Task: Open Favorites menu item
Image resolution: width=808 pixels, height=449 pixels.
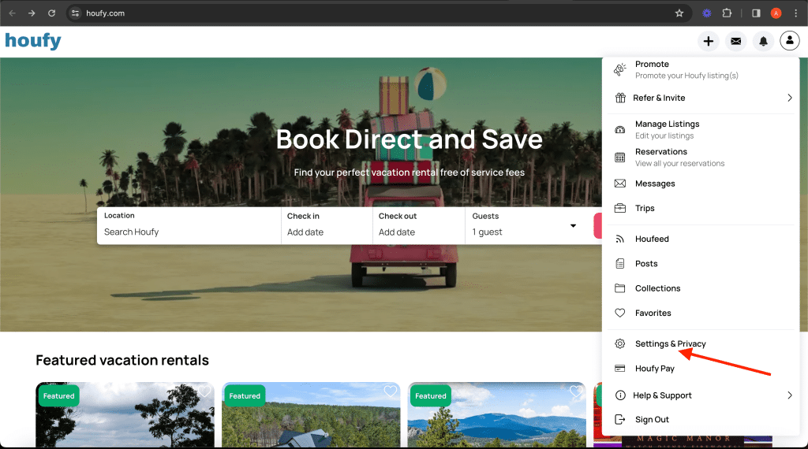Action: 701,313
